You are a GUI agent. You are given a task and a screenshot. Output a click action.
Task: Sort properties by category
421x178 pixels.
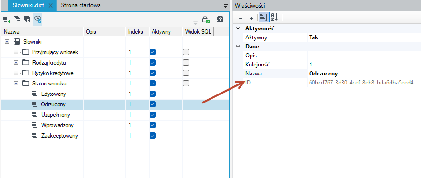coord(263,18)
